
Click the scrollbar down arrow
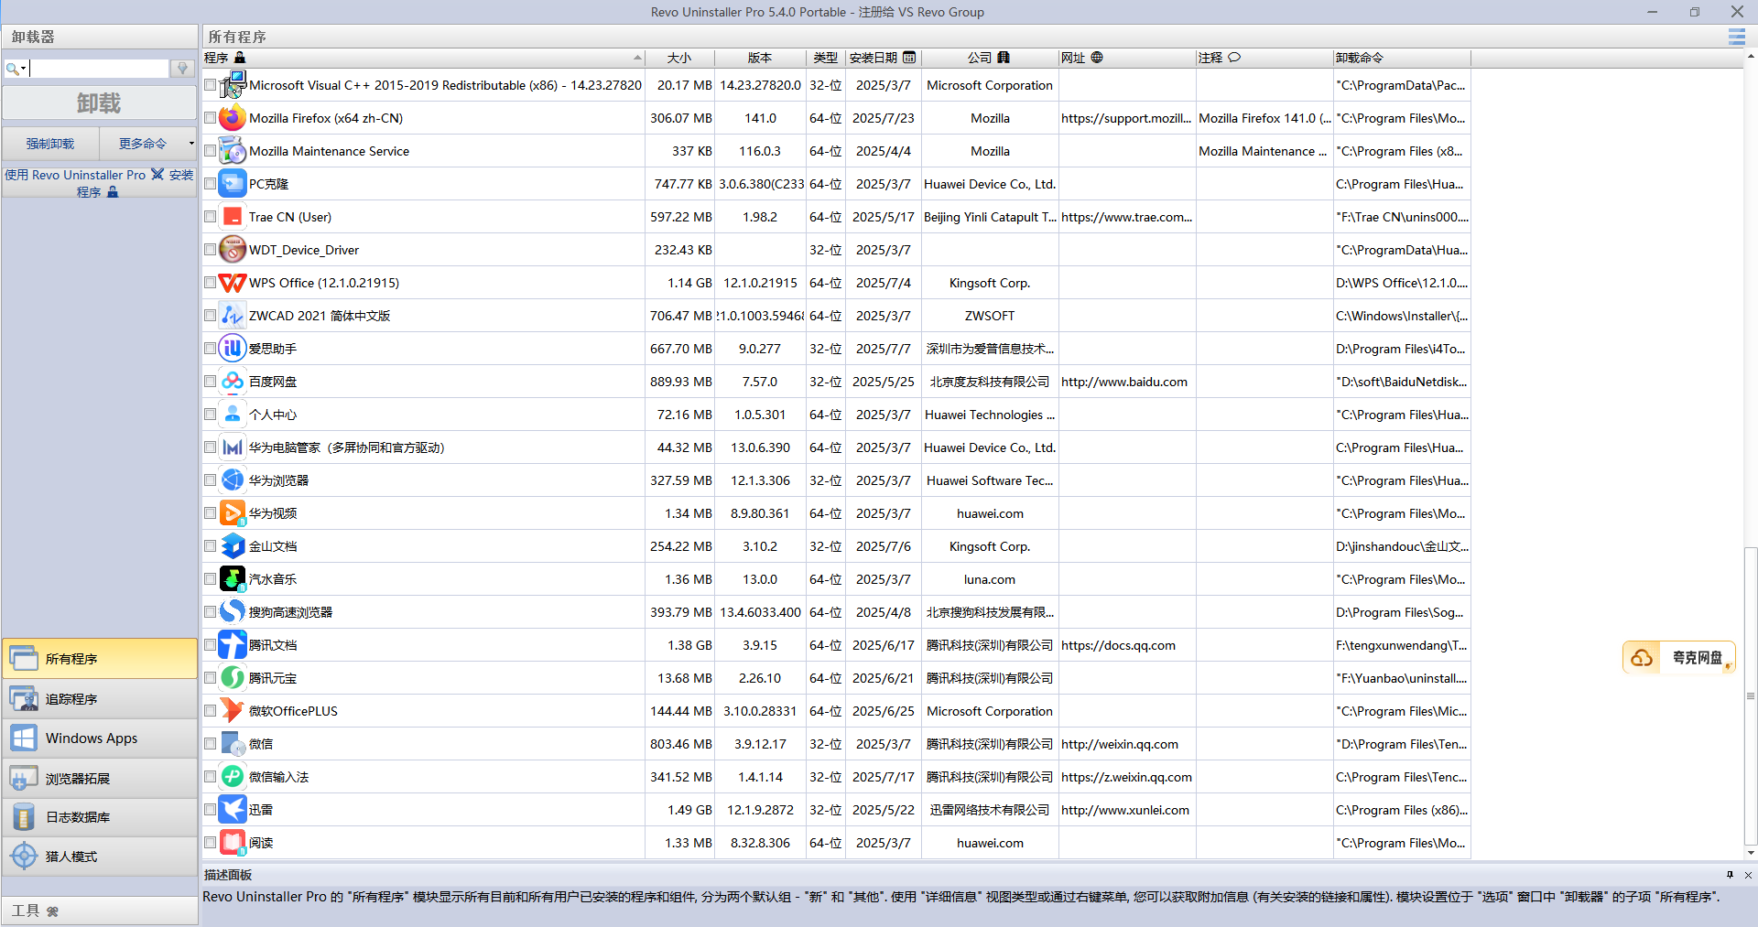coord(1751,853)
